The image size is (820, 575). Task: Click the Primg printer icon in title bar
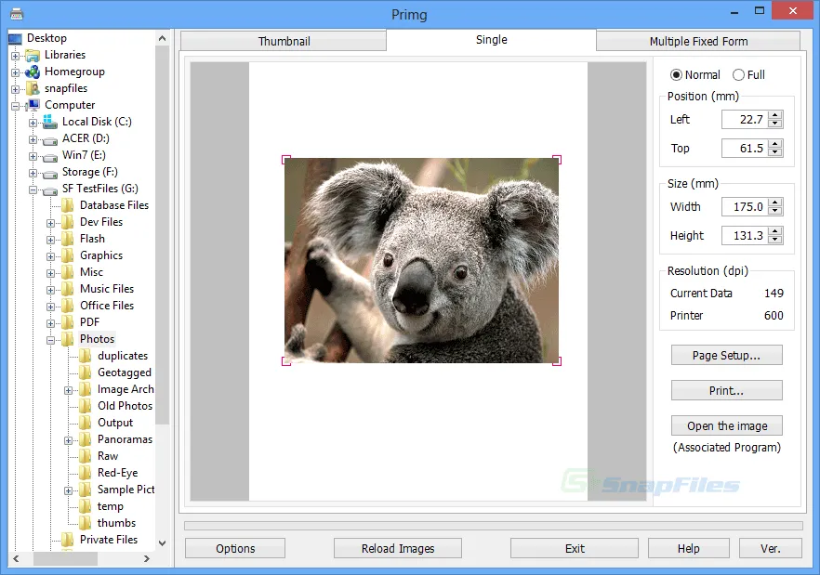pos(16,13)
